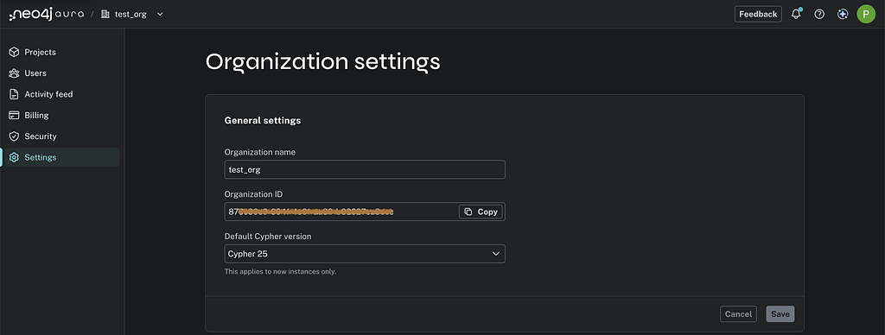Click the 'Organization ID' label

253,194
